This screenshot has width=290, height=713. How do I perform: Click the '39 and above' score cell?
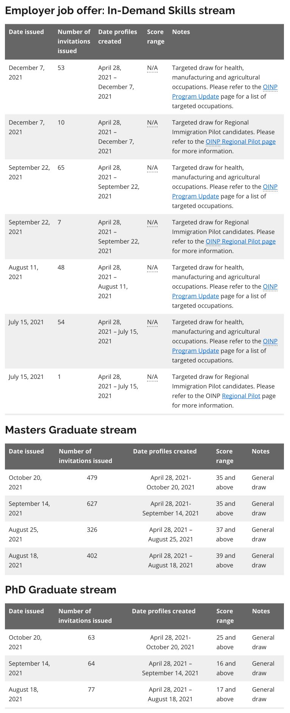click(x=225, y=560)
